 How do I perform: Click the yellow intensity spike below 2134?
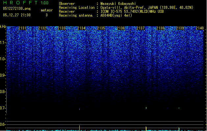click(79, 128)
